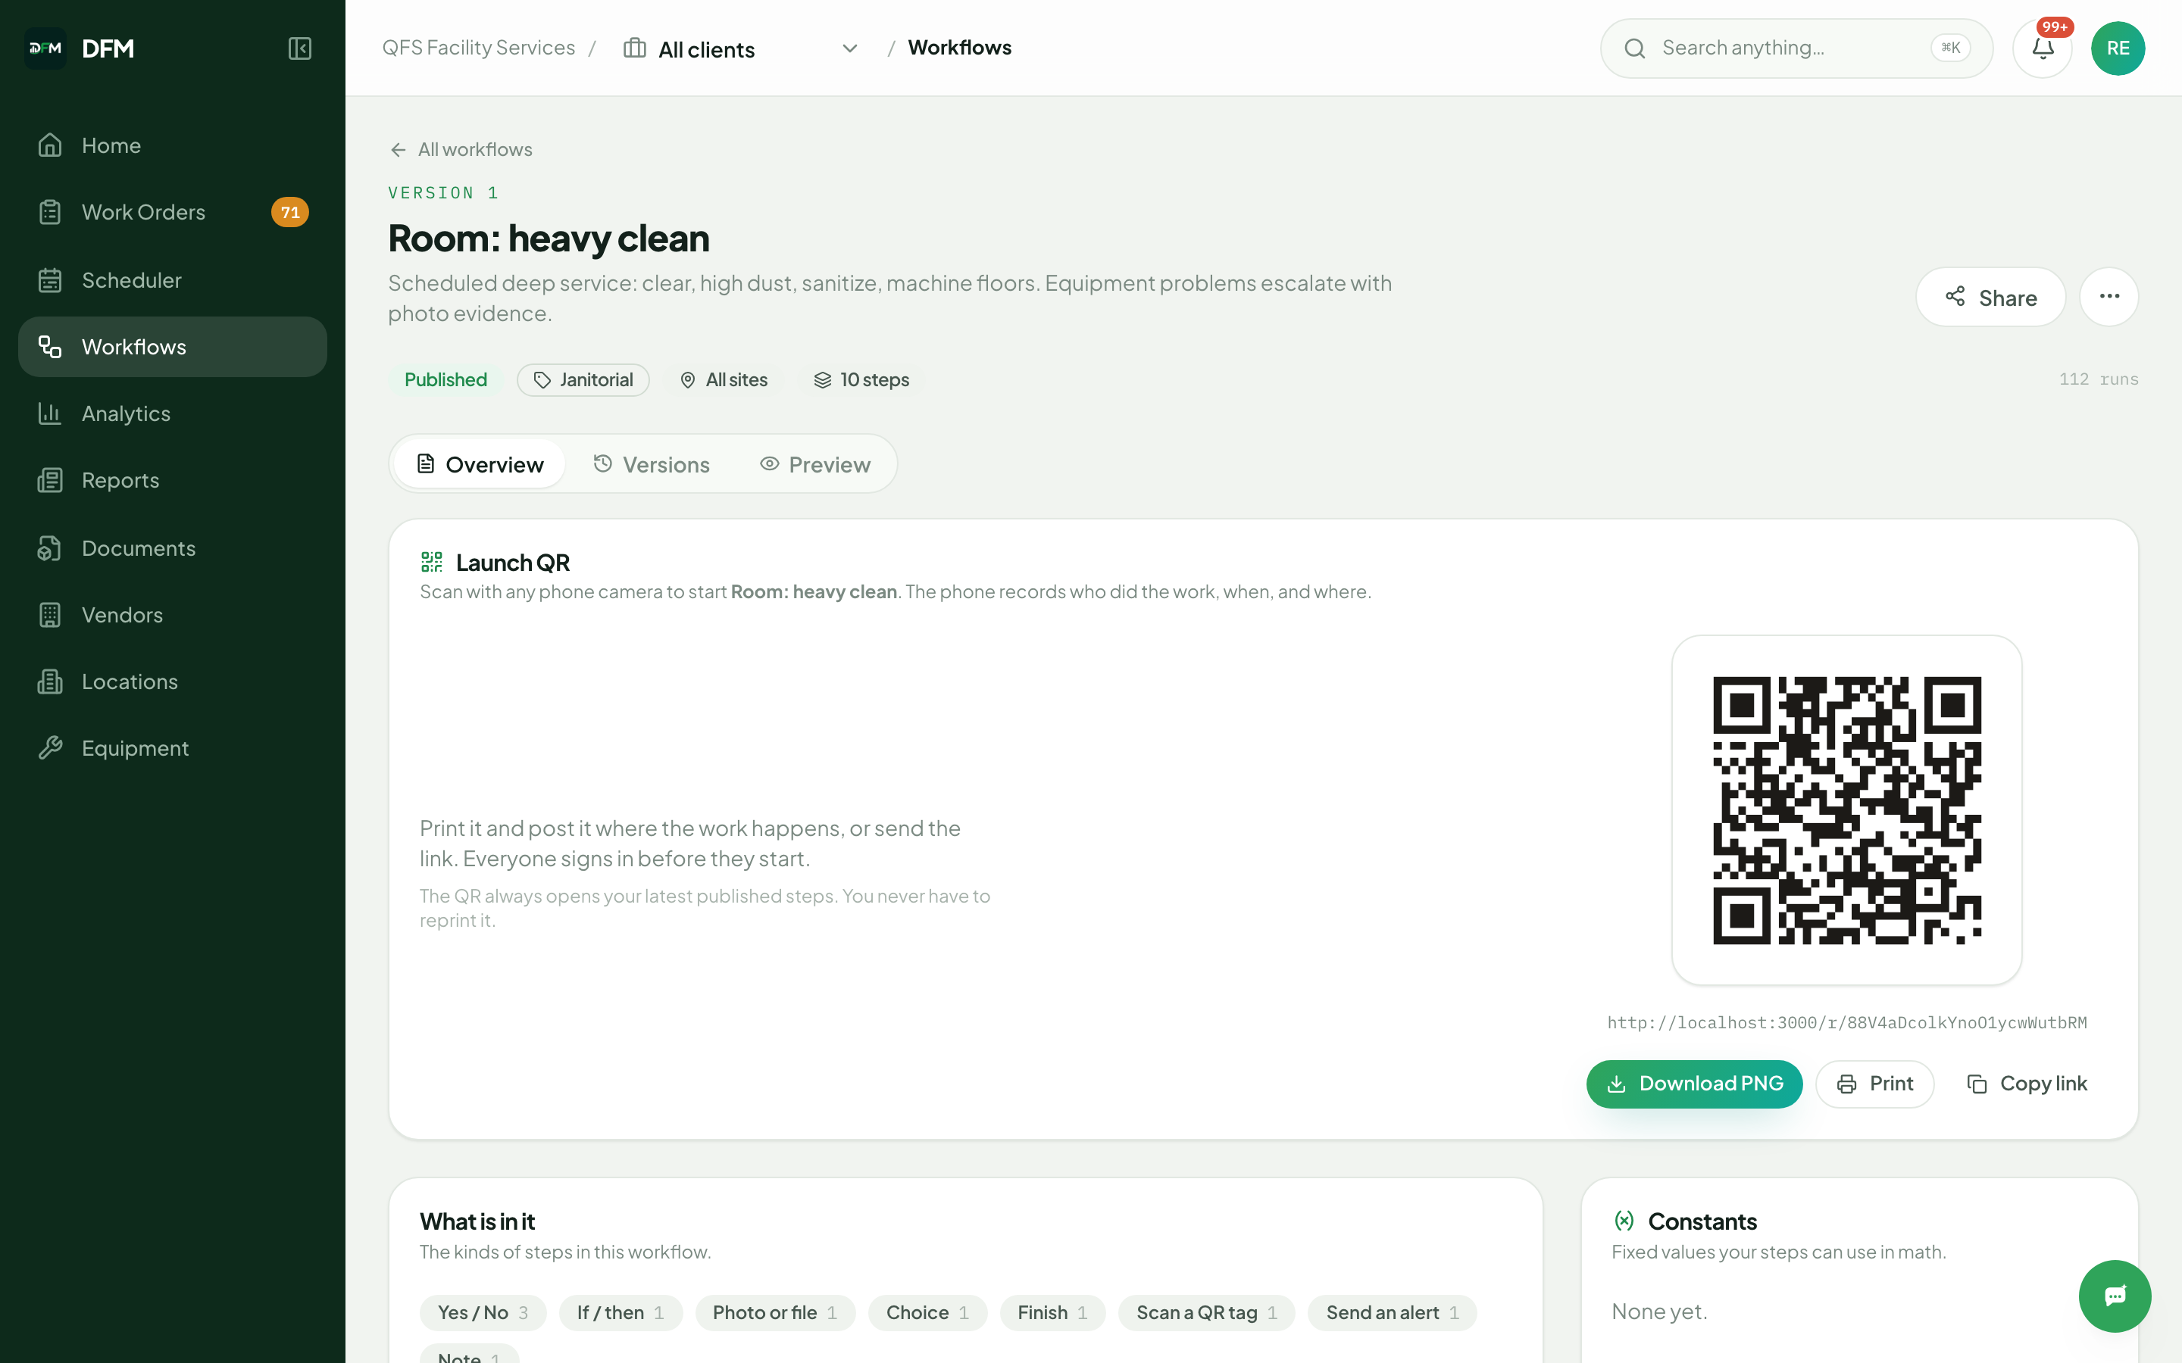This screenshot has width=2182, height=1363.
Task: Focus the Search anything field
Action: click(1796, 48)
